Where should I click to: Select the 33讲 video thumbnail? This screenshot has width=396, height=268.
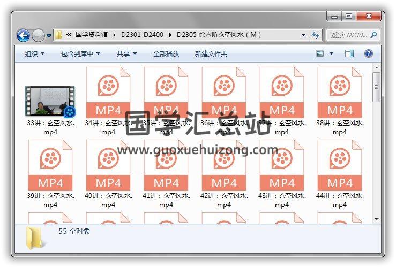pos(50,102)
